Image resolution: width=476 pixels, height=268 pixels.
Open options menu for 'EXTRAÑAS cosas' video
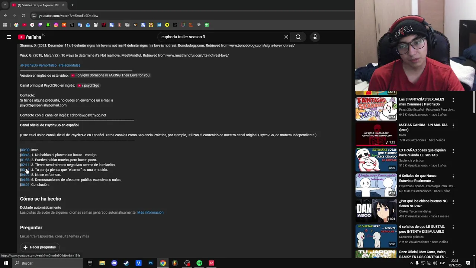453,151
